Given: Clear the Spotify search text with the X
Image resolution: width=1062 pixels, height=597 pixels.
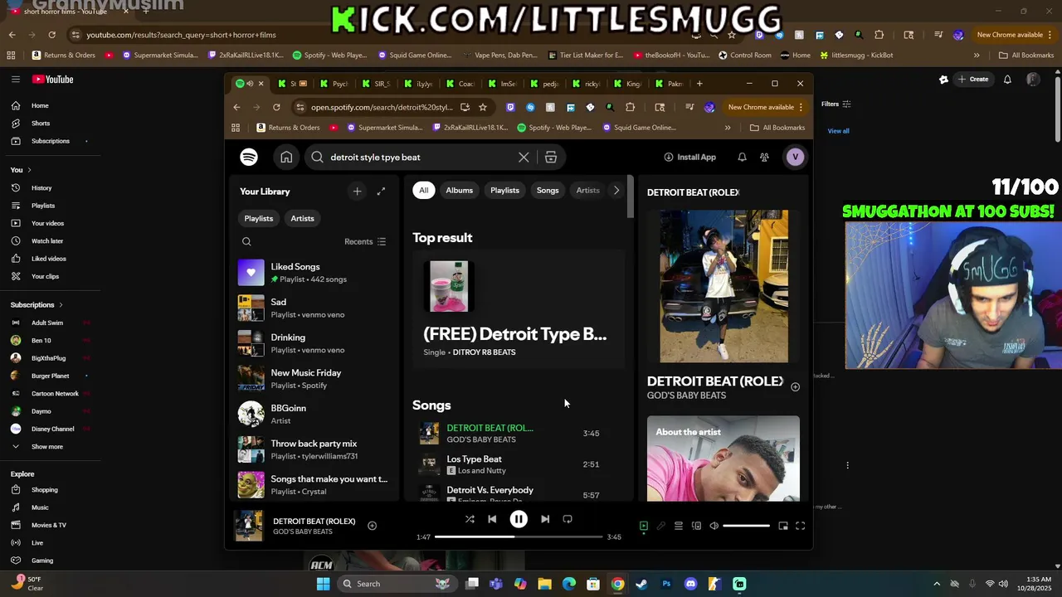Looking at the screenshot, I should [x=524, y=157].
